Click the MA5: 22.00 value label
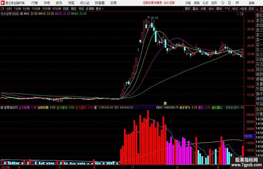The width and height of the screenshot is (263, 169). (31, 14)
